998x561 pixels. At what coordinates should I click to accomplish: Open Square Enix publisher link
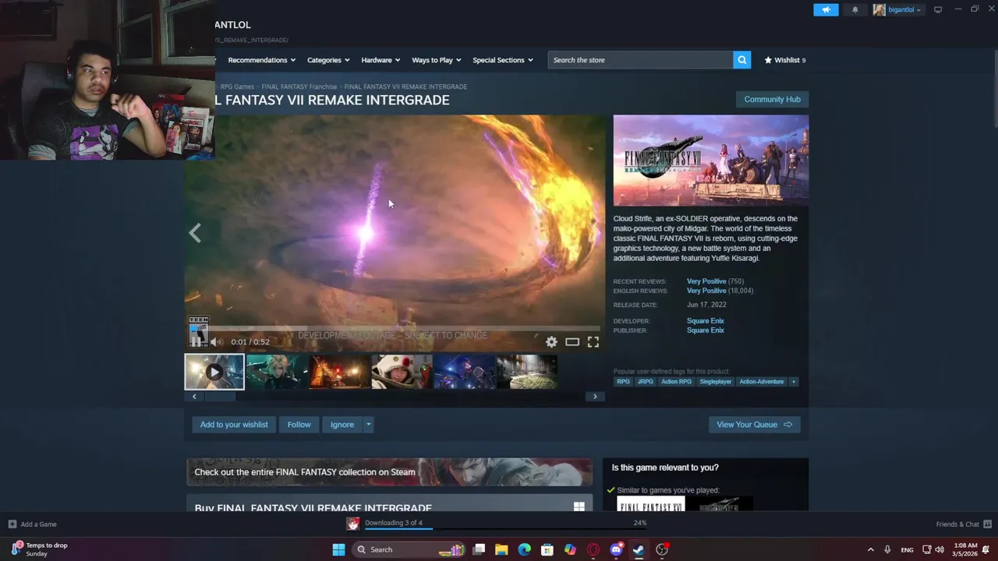(x=706, y=330)
